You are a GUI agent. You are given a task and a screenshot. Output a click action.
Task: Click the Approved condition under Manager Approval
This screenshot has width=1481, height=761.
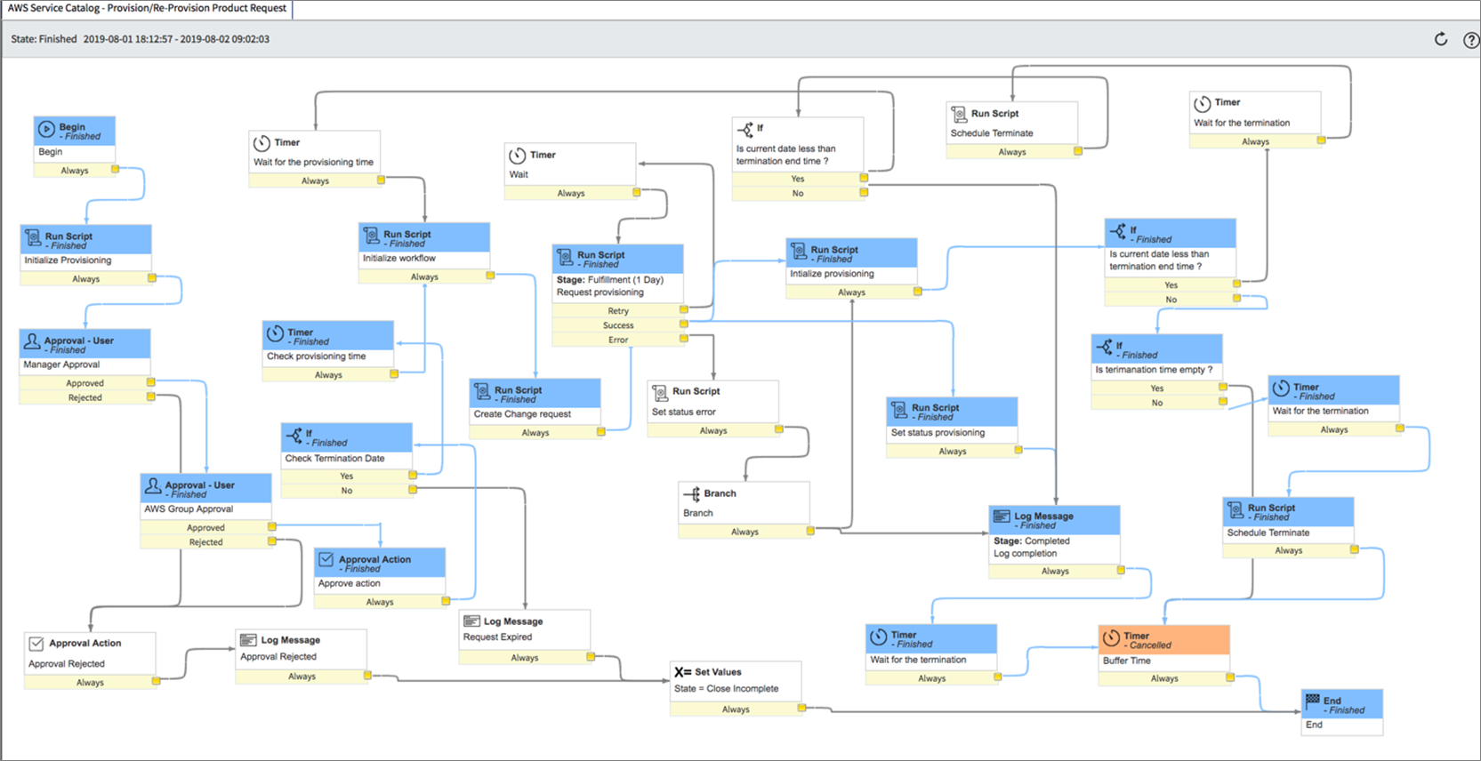point(85,383)
